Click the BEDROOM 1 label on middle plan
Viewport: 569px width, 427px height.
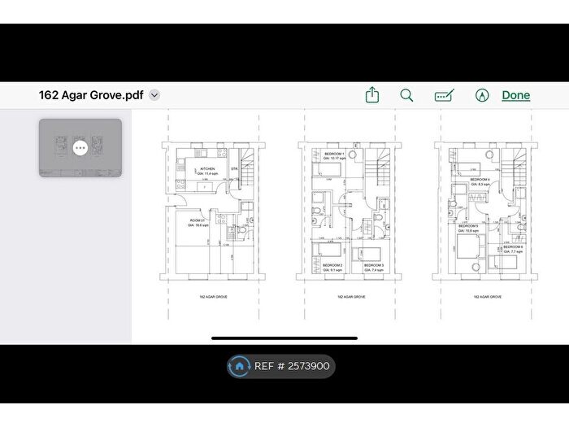(334, 154)
